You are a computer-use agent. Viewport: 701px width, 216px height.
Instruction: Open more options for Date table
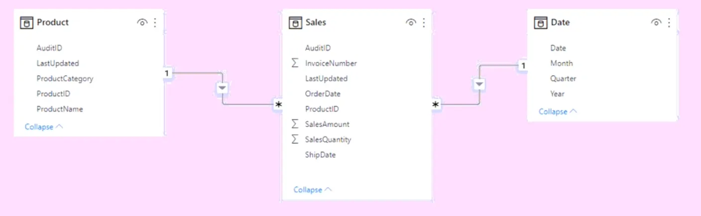tap(669, 23)
